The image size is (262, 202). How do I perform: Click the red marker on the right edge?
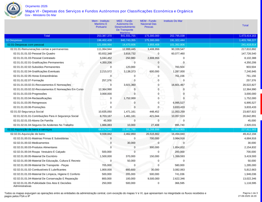(261, 103)
